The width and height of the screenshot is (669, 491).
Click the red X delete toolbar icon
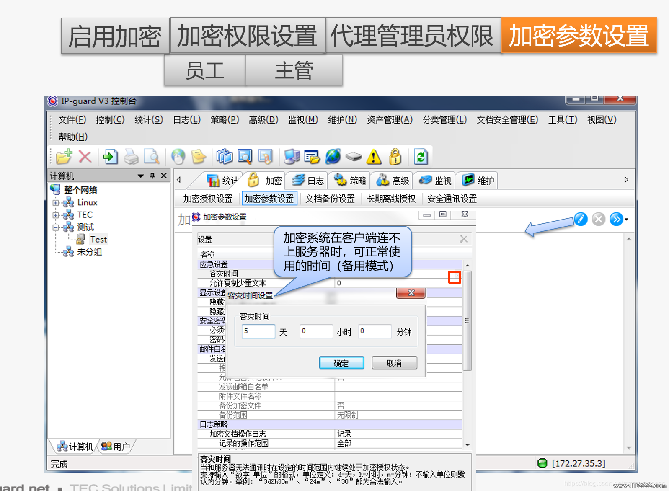pyautogui.click(x=85, y=157)
